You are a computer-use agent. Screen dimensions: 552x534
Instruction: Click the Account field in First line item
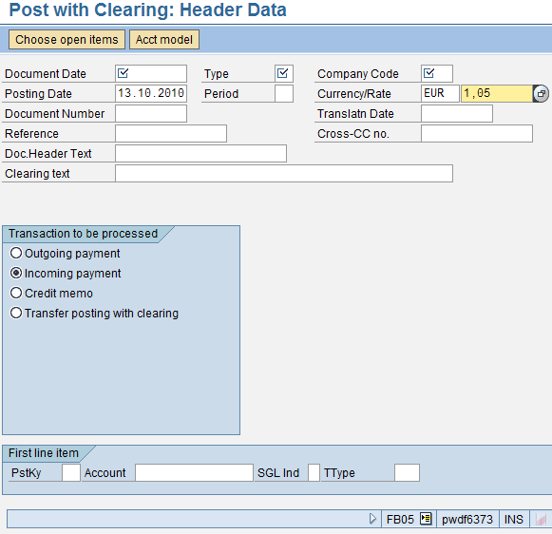point(195,472)
